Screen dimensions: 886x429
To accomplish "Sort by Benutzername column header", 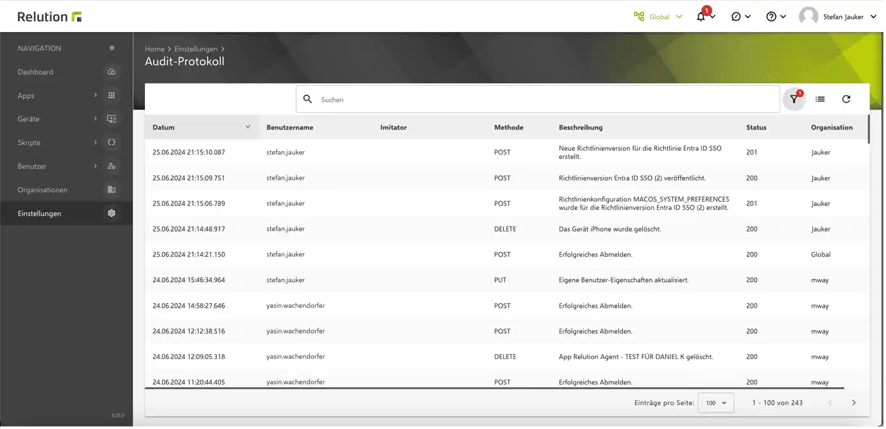I will [x=291, y=128].
